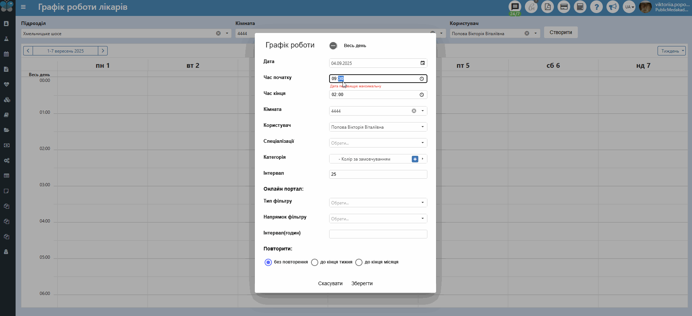Clear the Кімната 4444 value in dialog
The width and height of the screenshot is (692, 316).
pyautogui.click(x=414, y=111)
